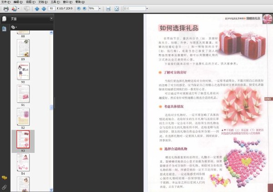The height and width of the screenshot is (192, 273).
Task: Click thumbnail scrollbar up arrow
Action: point(51,33)
